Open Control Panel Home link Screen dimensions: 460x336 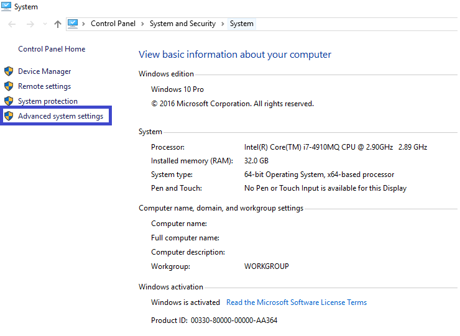pos(52,49)
